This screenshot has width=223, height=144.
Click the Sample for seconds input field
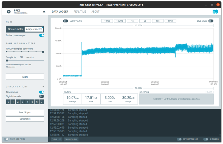tap(21, 57)
